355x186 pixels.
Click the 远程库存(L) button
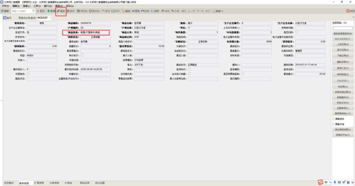tap(343, 108)
